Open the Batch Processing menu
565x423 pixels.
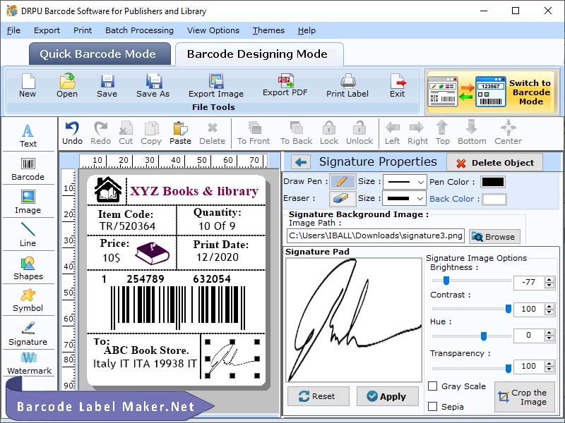(139, 30)
